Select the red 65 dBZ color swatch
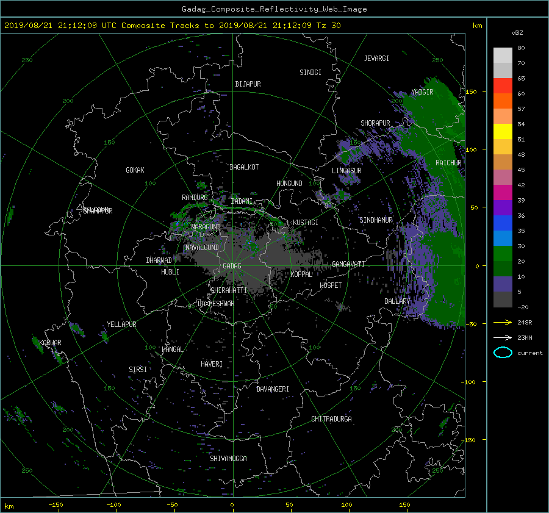 503,85
